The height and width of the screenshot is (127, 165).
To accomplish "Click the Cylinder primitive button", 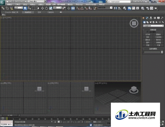I will (148, 40).
